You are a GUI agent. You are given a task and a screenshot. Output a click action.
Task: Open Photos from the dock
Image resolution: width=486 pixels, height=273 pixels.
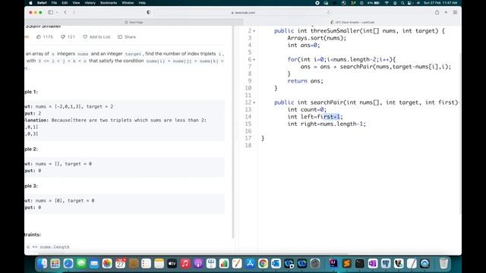coord(107,263)
